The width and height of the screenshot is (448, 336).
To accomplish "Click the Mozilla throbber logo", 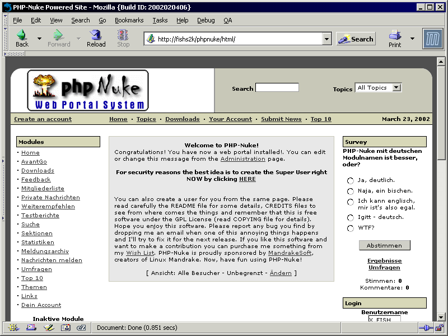I will pos(432,39).
